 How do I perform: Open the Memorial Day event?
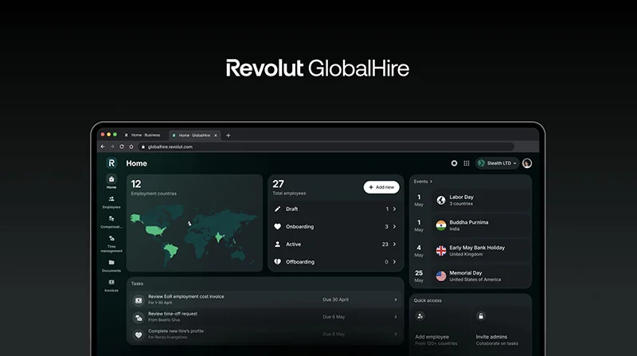(x=482, y=276)
